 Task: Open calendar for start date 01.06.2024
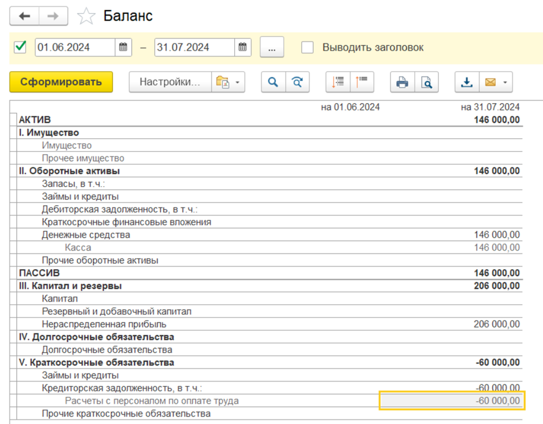123,47
